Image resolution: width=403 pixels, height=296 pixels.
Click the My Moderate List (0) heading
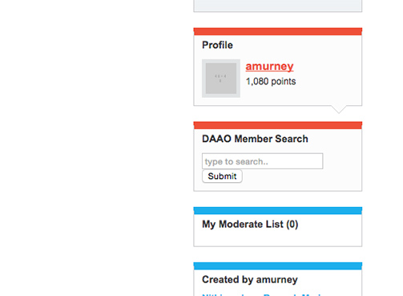coord(250,224)
